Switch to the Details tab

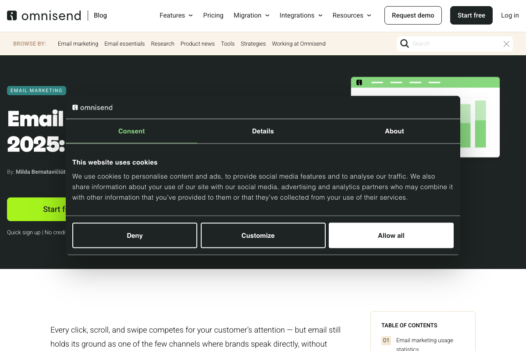[263, 131]
